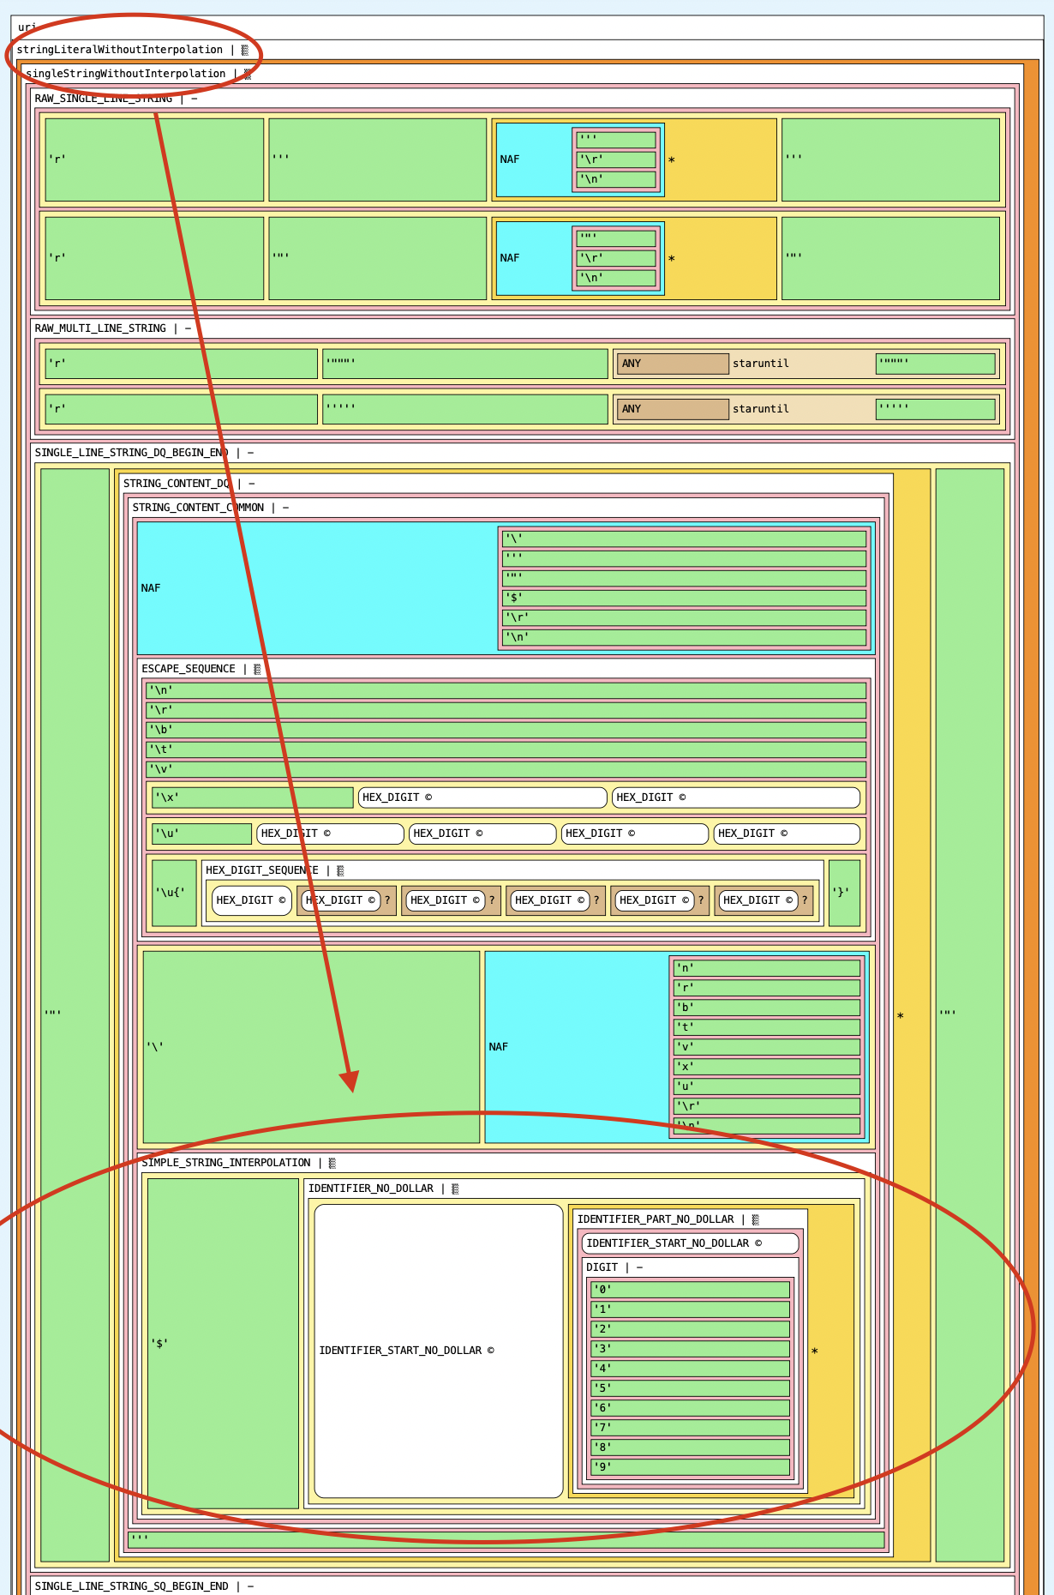The image size is (1054, 1595).
Task: Click the shaded icon beside IDENTIFIER_NO_DOLLAR
Action: (x=455, y=1189)
